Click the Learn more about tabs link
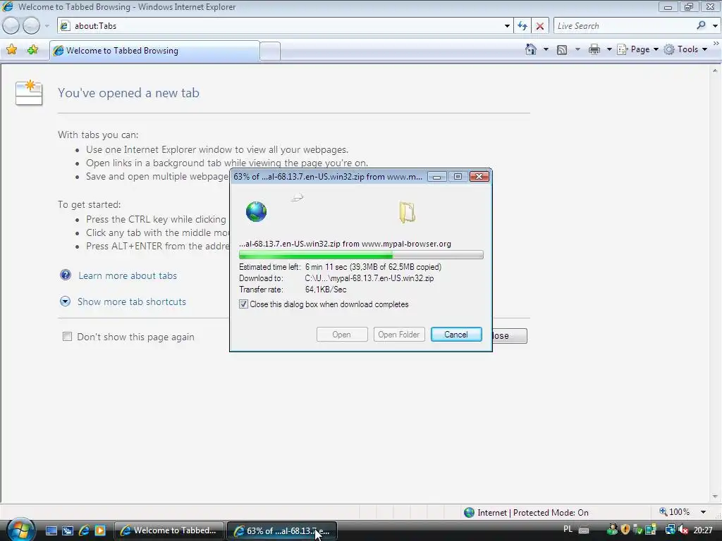Image resolution: width=722 pixels, height=541 pixels. pyautogui.click(x=128, y=275)
